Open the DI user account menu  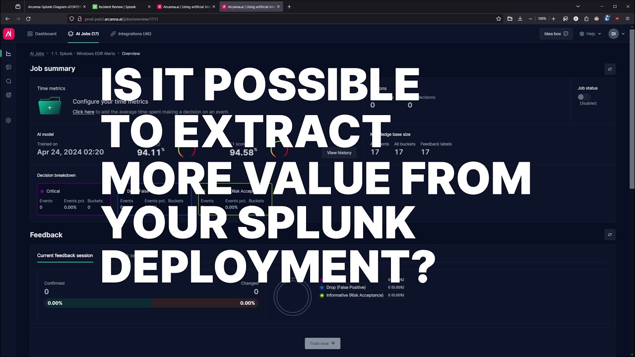pyautogui.click(x=617, y=34)
